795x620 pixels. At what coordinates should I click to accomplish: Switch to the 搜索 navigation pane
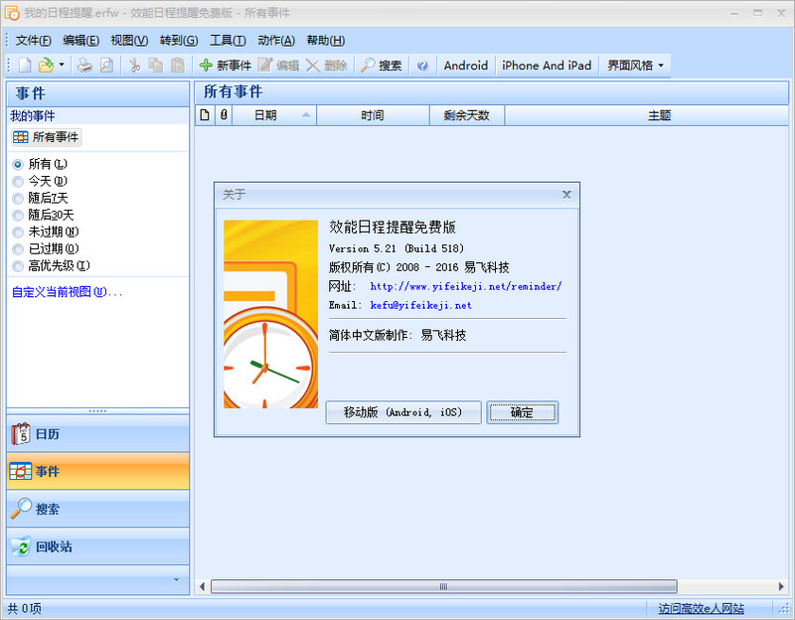(97, 509)
